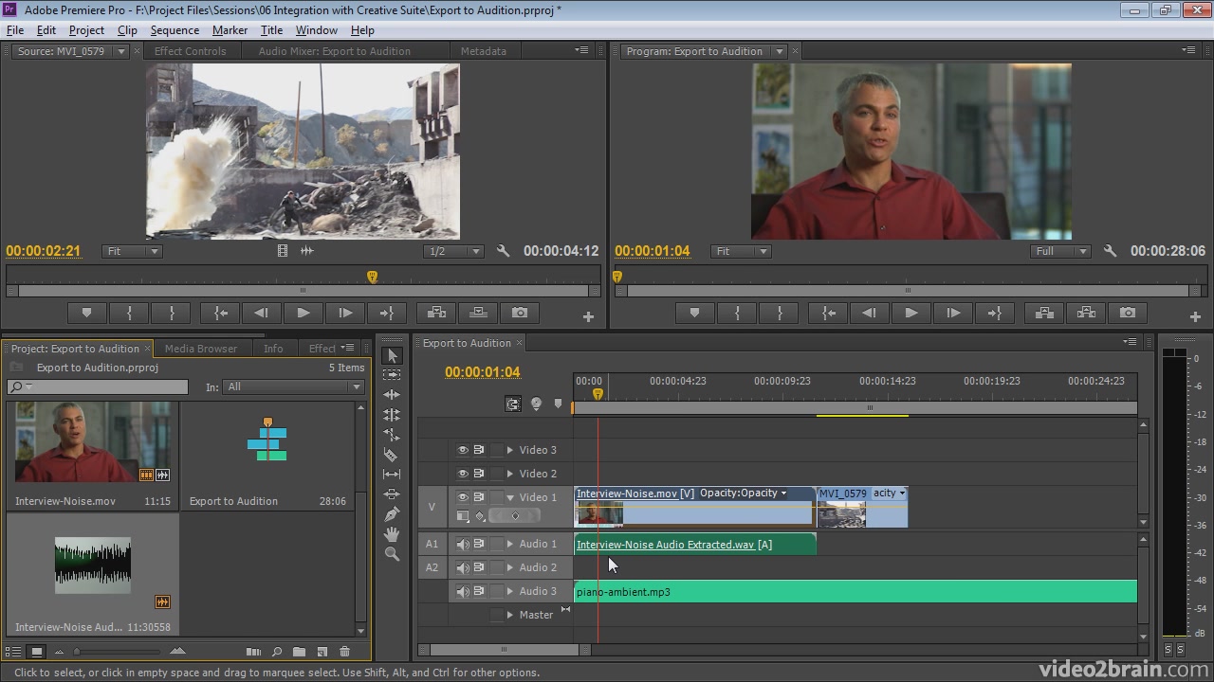This screenshot has width=1214, height=682.
Task: Go to In point in Source monitor
Action: point(220,313)
